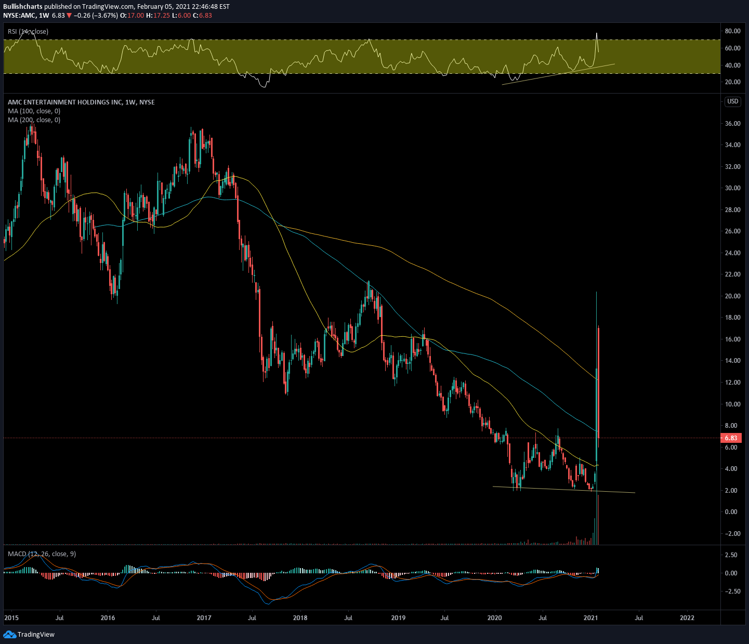Screen dimensions: 749x644
Task: Click the O:17.00 open value
Action: [132, 16]
